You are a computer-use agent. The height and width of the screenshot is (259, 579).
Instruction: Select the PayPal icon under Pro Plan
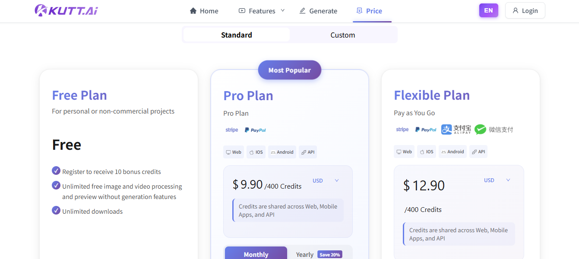click(x=255, y=129)
